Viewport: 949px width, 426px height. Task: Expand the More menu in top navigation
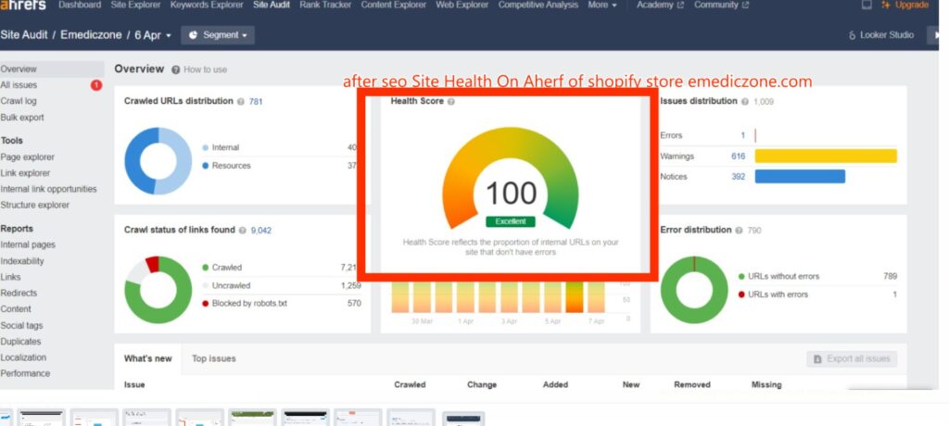click(601, 6)
